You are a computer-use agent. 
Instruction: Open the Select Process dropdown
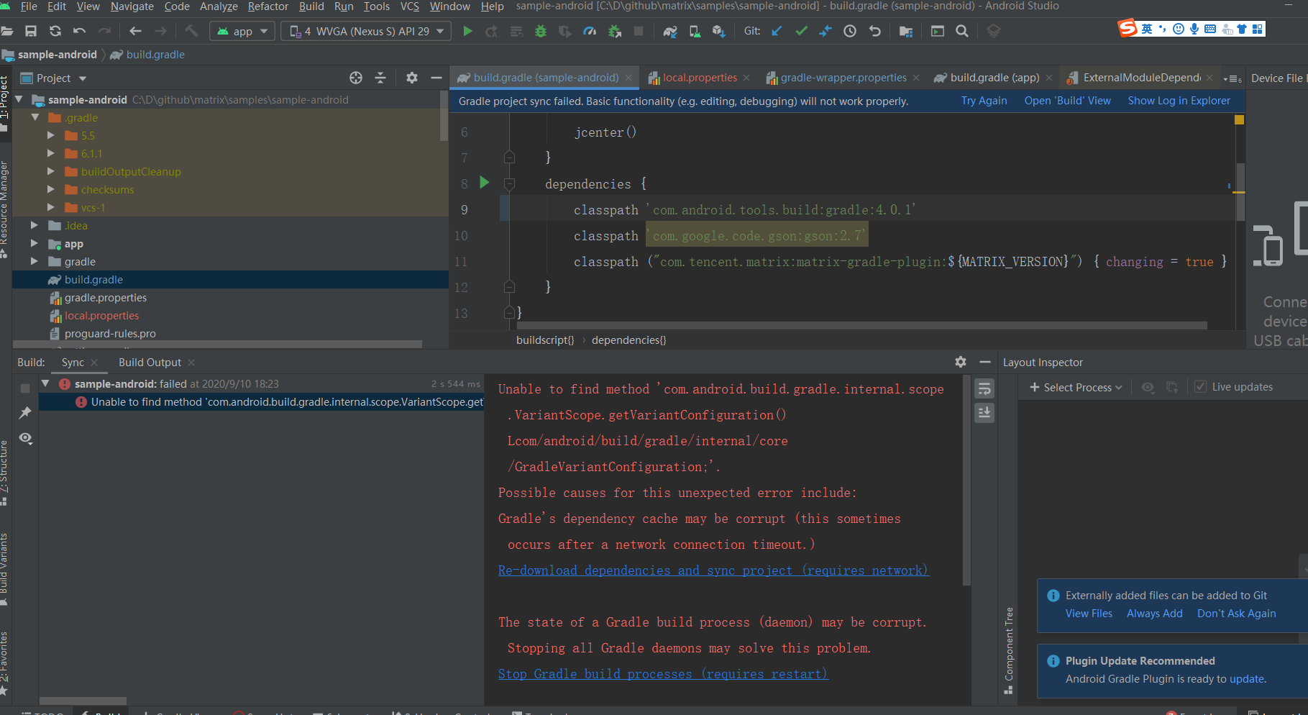[x=1075, y=387]
